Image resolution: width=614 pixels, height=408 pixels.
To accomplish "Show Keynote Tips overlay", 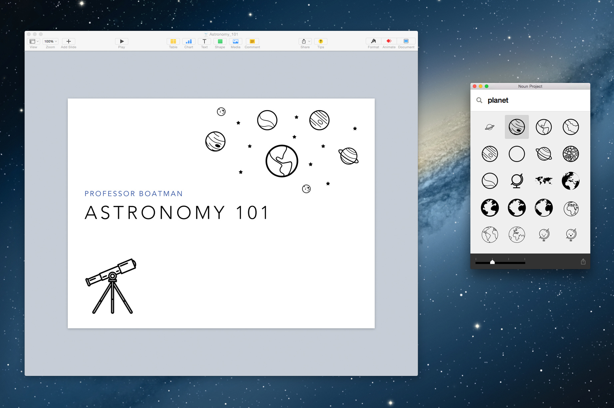I will tap(320, 41).
